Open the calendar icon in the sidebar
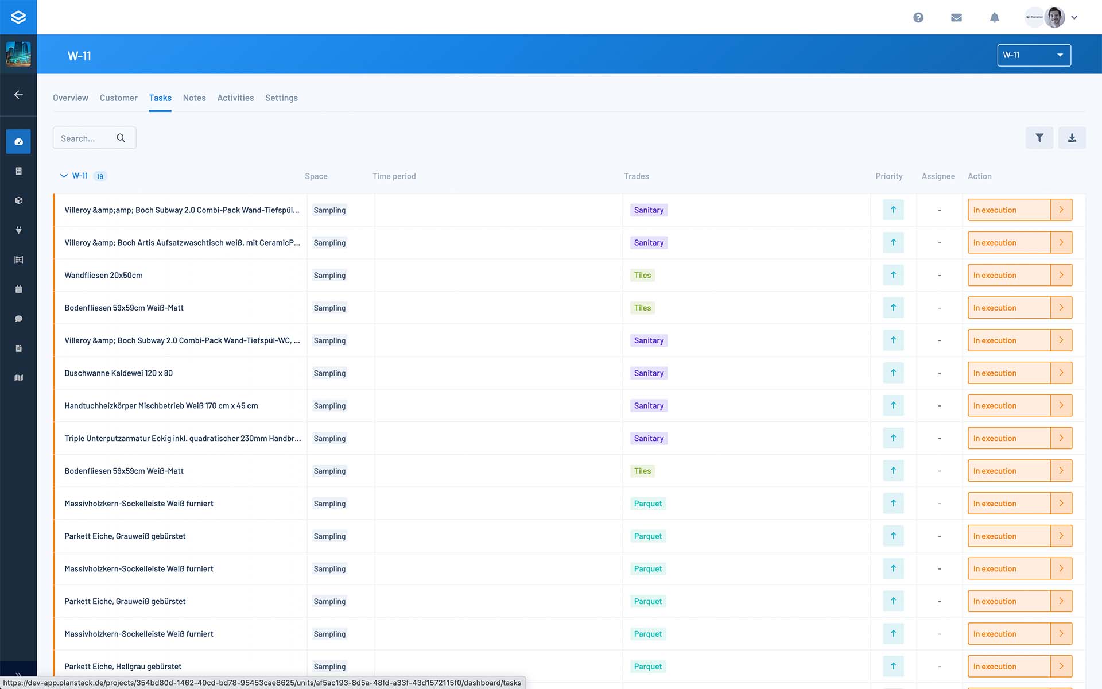 point(18,289)
